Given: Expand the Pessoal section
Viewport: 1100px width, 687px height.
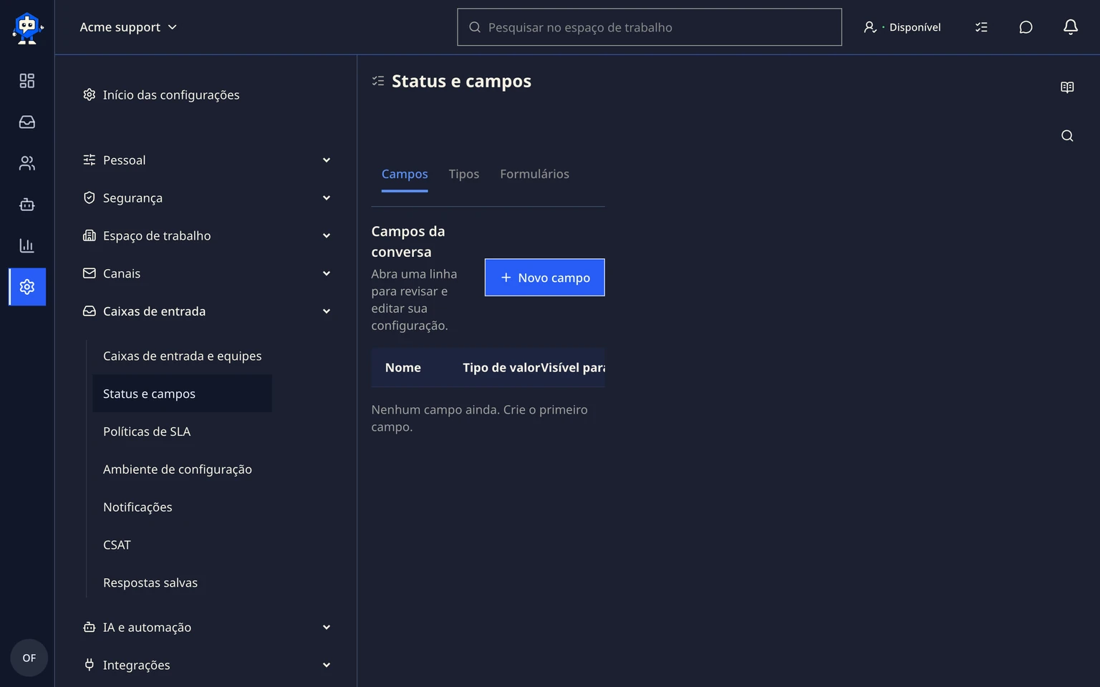Looking at the screenshot, I should coord(206,160).
